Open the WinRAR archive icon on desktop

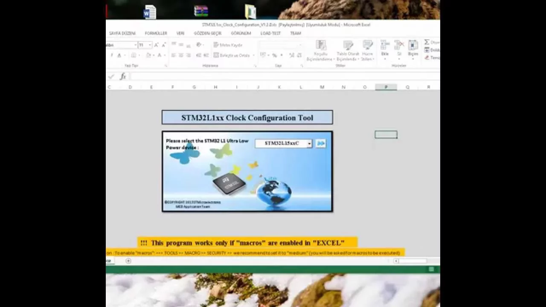(x=201, y=12)
